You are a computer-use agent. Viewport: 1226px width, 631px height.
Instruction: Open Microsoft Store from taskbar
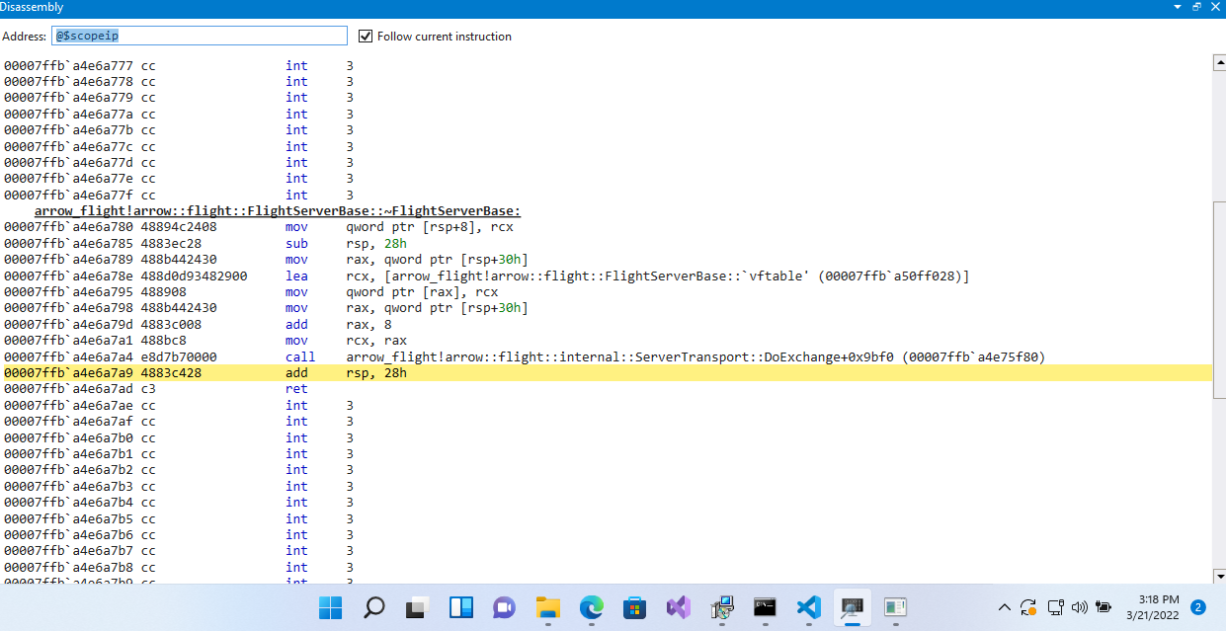click(x=635, y=607)
